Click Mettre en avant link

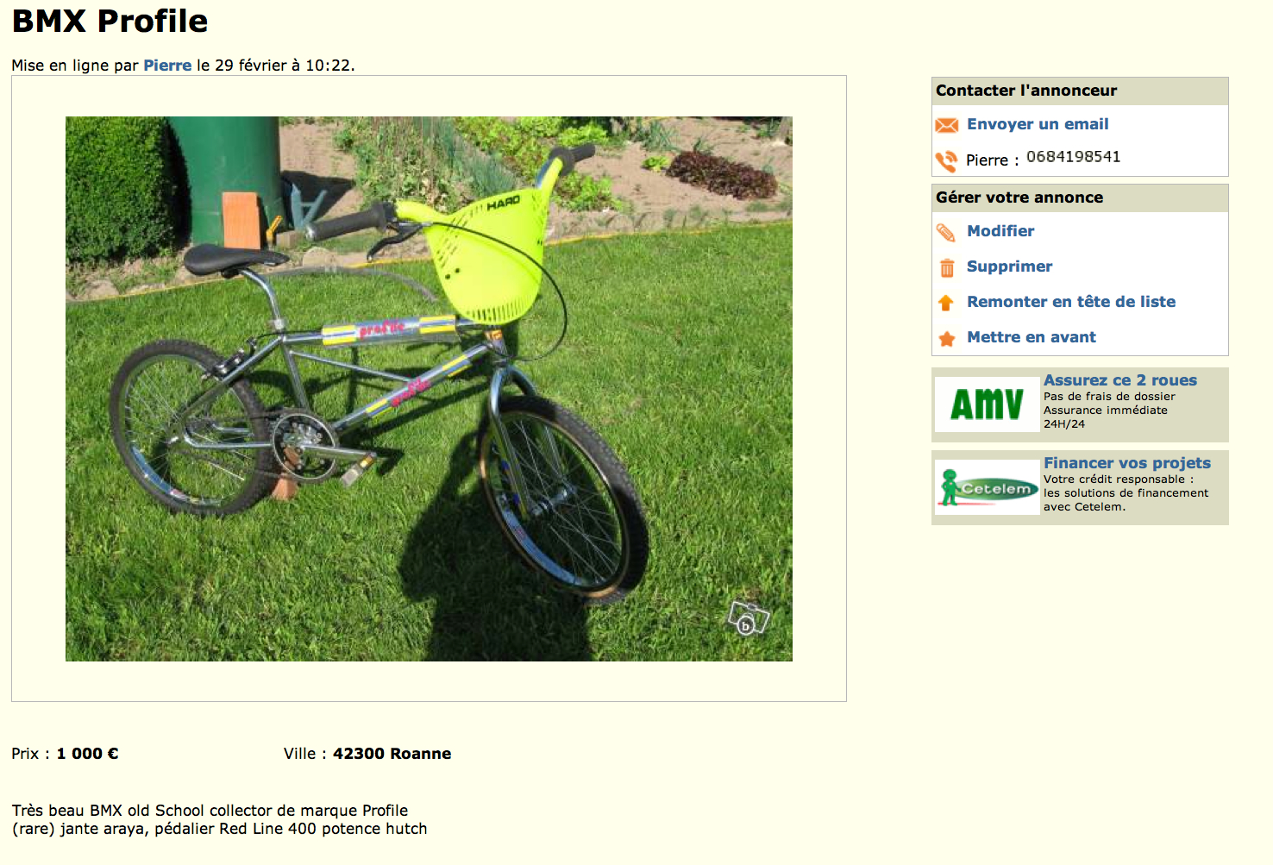[x=1032, y=337]
